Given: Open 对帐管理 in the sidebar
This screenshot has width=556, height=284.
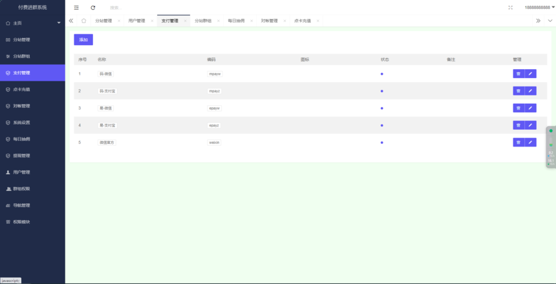Looking at the screenshot, I should pos(32,106).
